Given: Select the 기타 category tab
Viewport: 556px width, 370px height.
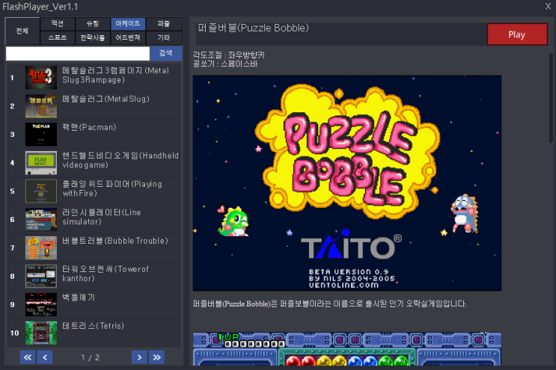Looking at the screenshot, I should tap(164, 37).
